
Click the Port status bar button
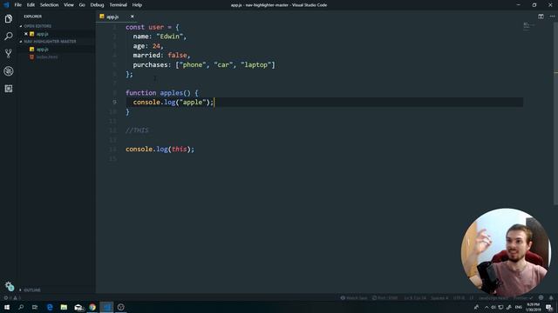(385, 298)
